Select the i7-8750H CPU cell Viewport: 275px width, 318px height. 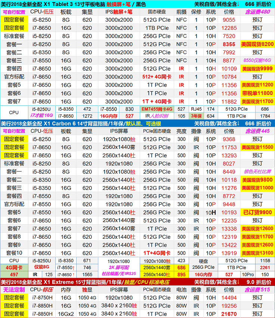click(x=42, y=298)
